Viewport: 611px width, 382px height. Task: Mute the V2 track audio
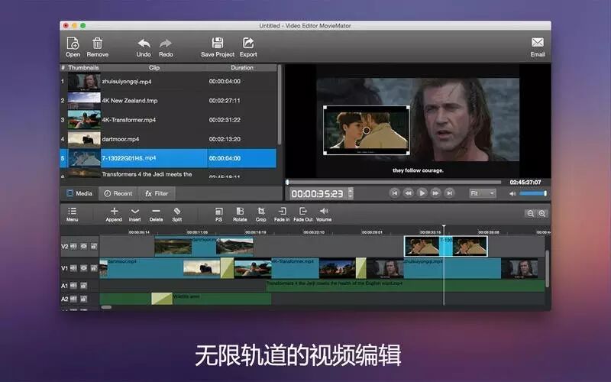tap(73, 246)
